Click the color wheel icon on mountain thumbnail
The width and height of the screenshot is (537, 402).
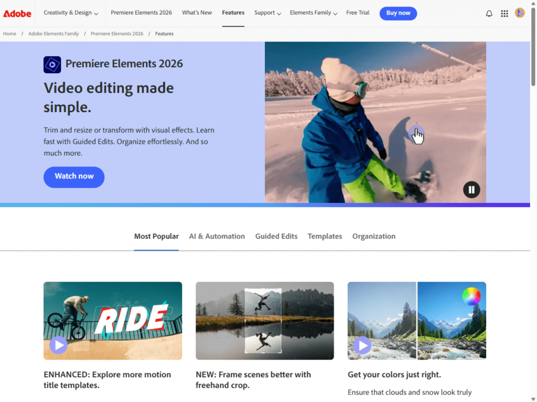point(471,296)
